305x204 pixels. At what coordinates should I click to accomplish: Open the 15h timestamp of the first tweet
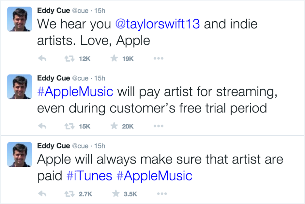click(100, 11)
